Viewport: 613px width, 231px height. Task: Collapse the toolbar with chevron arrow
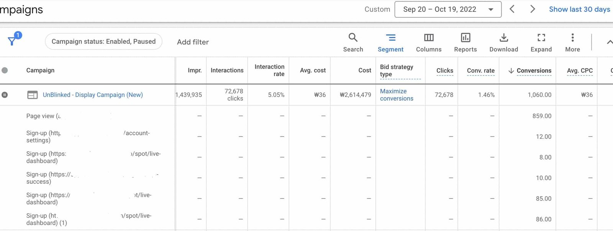pyautogui.click(x=609, y=42)
